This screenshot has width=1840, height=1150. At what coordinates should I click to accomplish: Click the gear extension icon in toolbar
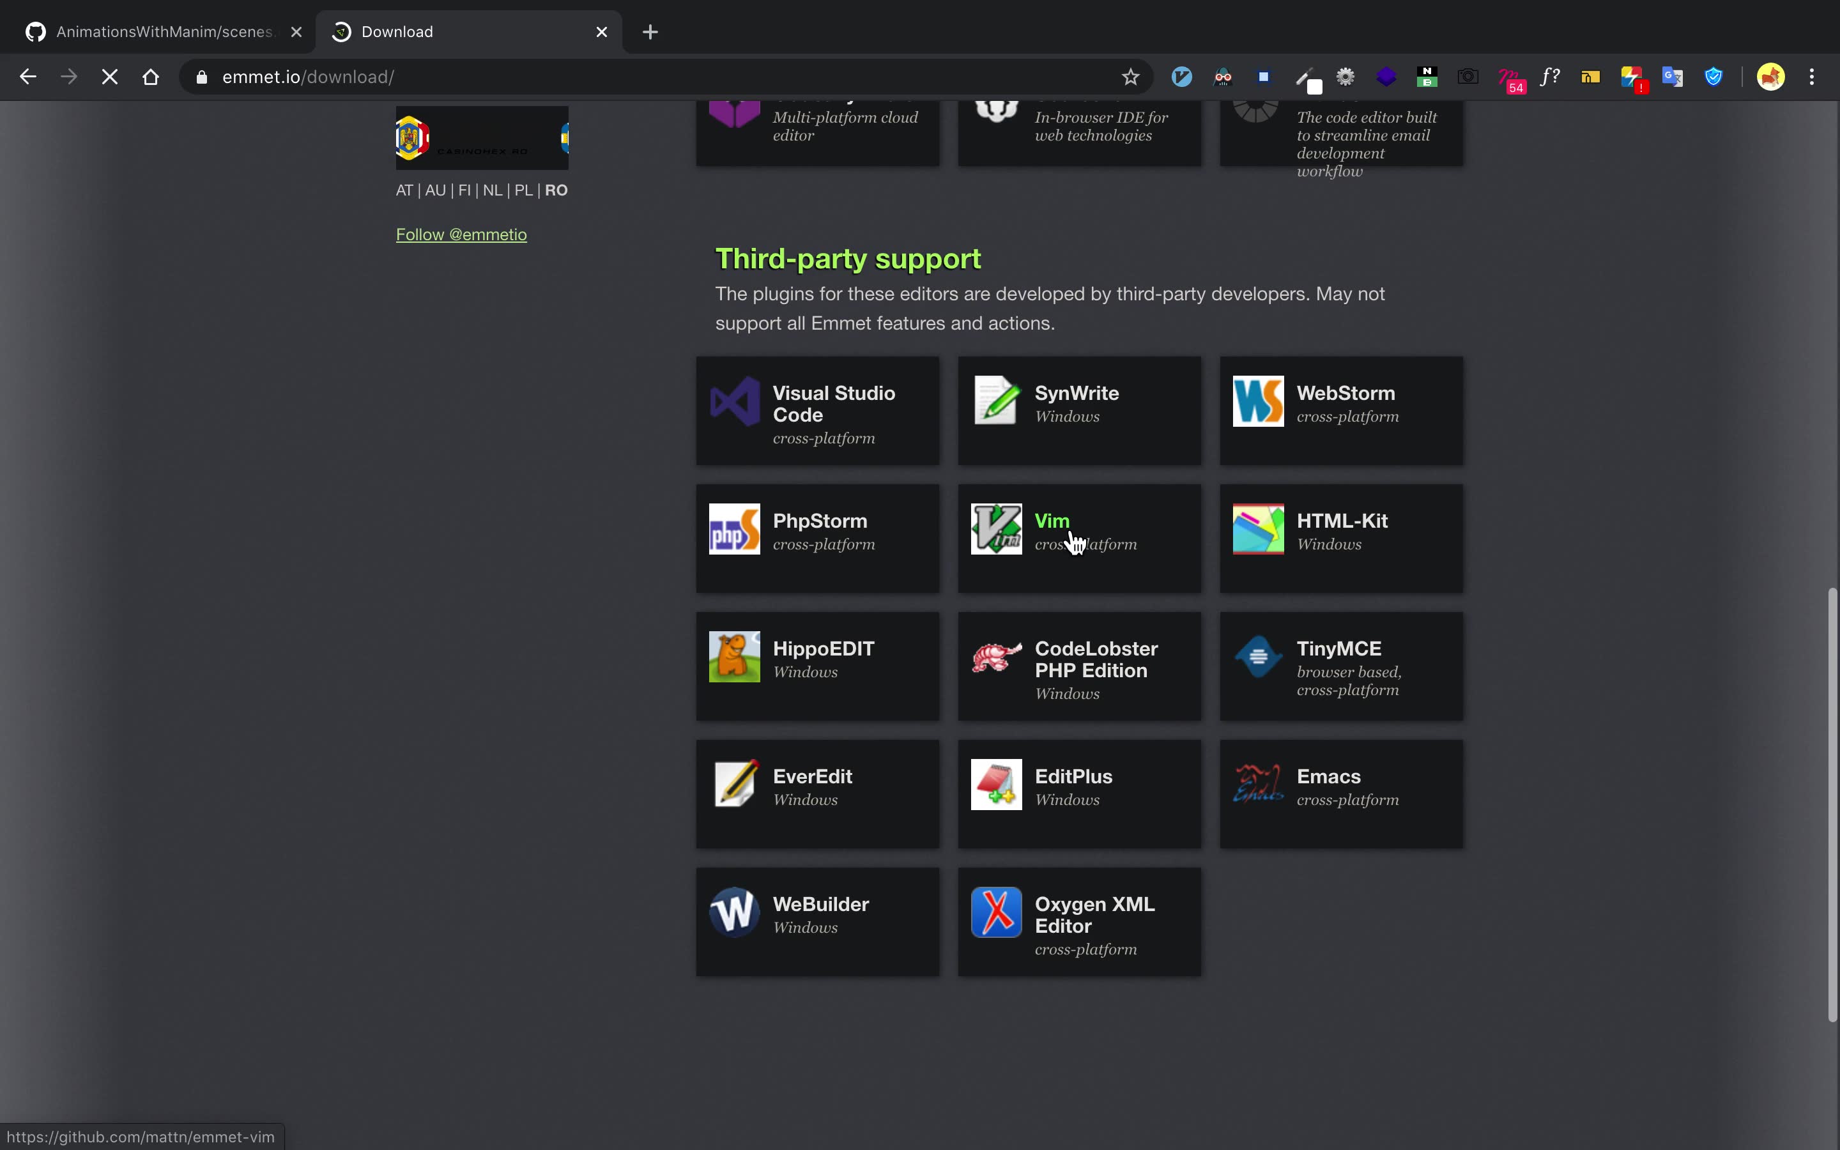[1345, 77]
